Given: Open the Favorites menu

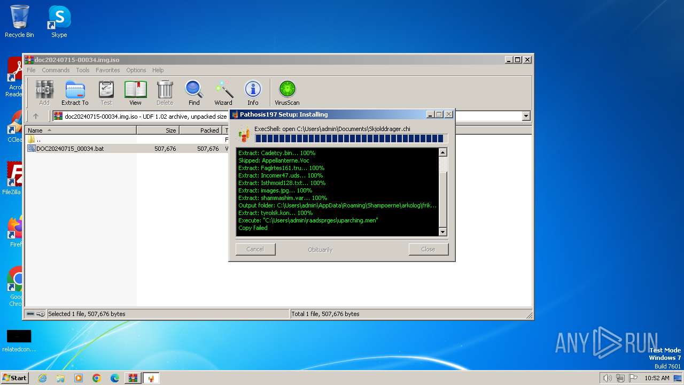Looking at the screenshot, I should click(107, 70).
